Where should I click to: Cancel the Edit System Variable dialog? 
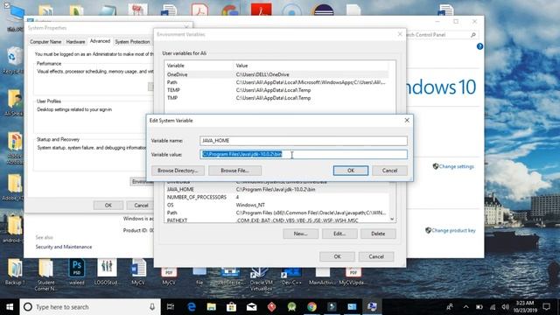[x=389, y=171]
